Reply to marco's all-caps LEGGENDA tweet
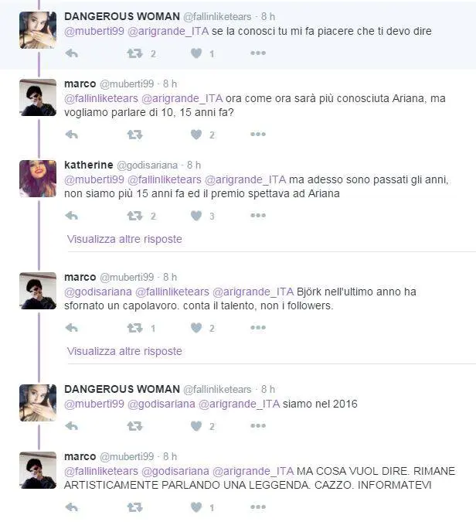Viewport: 476px width, 522px height. point(72,507)
